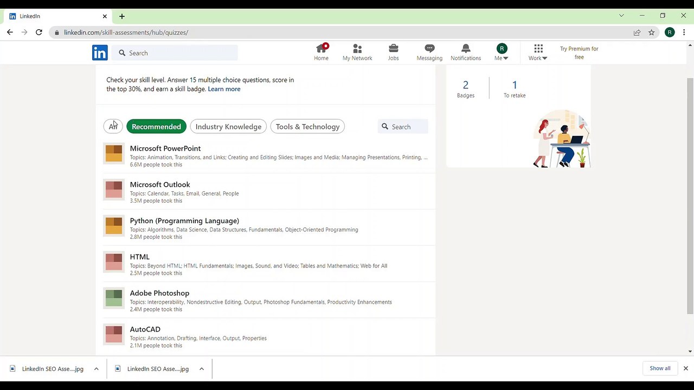Click the browser Forward arrow
694x390 pixels.
click(x=24, y=32)
